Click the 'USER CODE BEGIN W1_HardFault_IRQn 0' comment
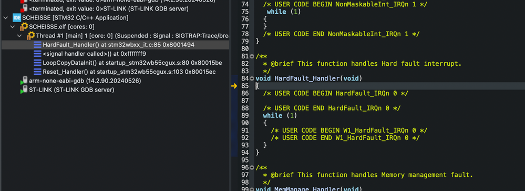 point(349,130)
